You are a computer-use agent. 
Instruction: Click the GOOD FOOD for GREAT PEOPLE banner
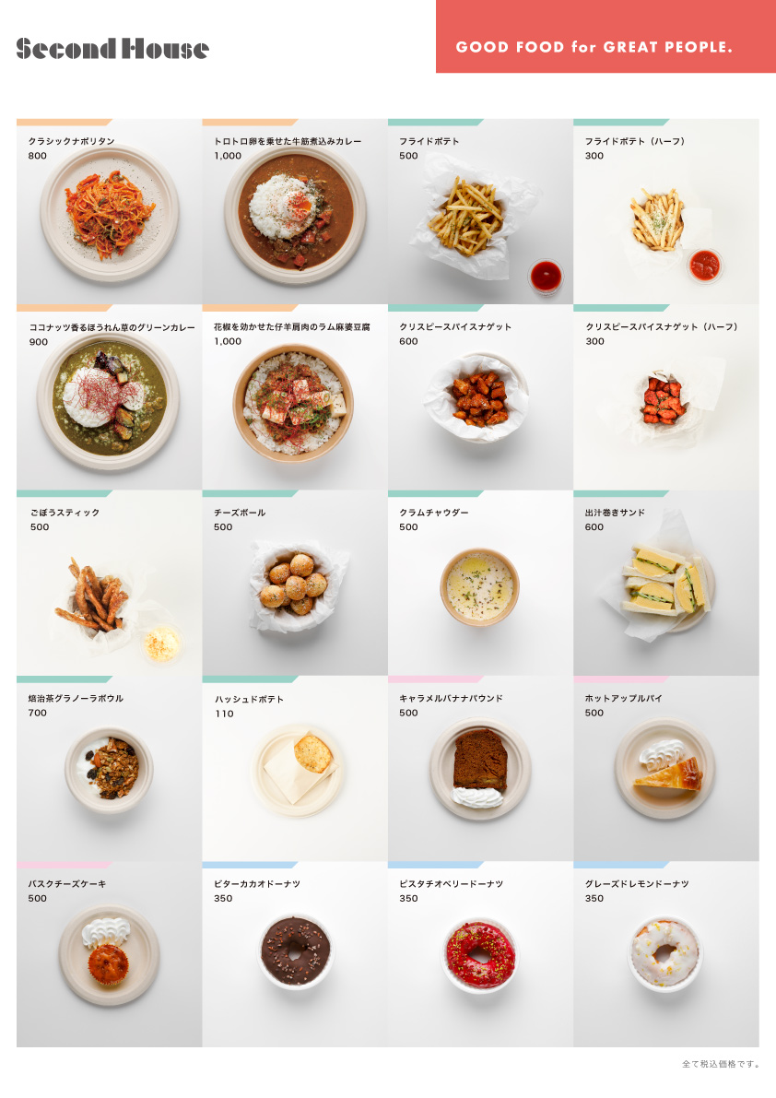click(606, 36)
